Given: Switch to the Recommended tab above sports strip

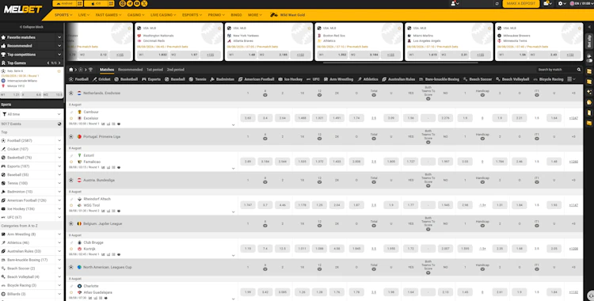Looking at the screenshot, I should point(131,70).
